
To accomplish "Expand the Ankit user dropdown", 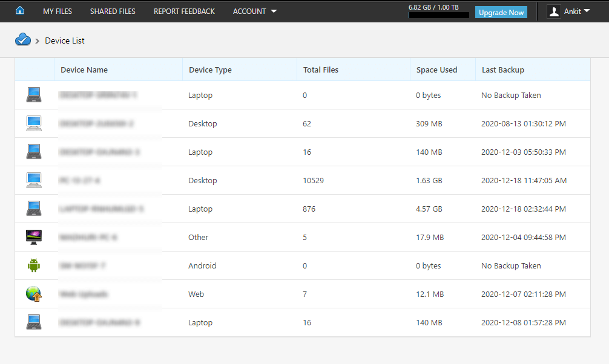I will tap(577, 11).
